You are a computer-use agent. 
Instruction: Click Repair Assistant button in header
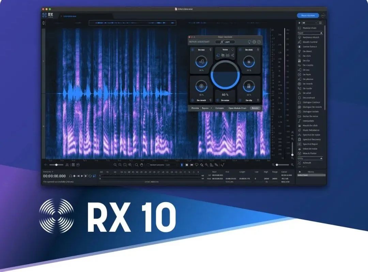pos(308,15)
